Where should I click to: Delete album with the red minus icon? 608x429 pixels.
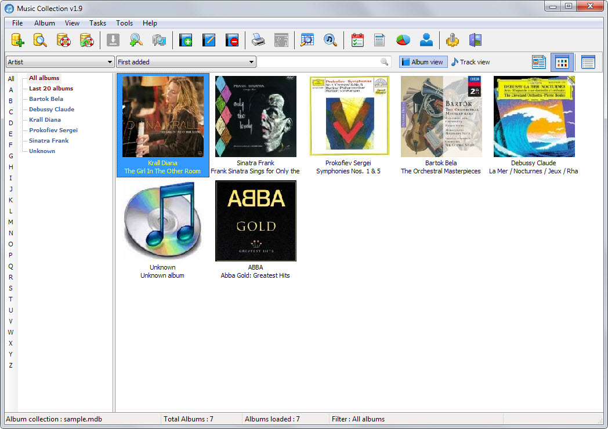232,40
